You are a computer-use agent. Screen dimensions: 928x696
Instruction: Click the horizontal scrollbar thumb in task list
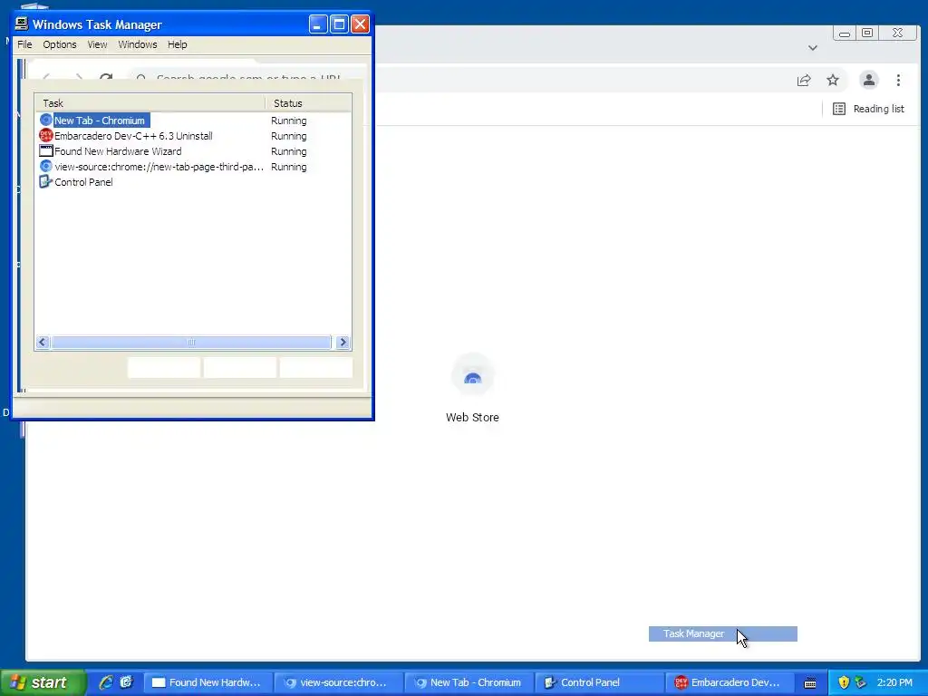(x=191, y=342)
